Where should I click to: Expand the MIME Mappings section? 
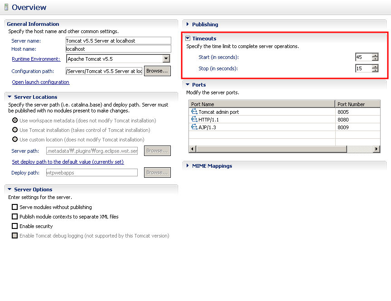pos(188,166)
